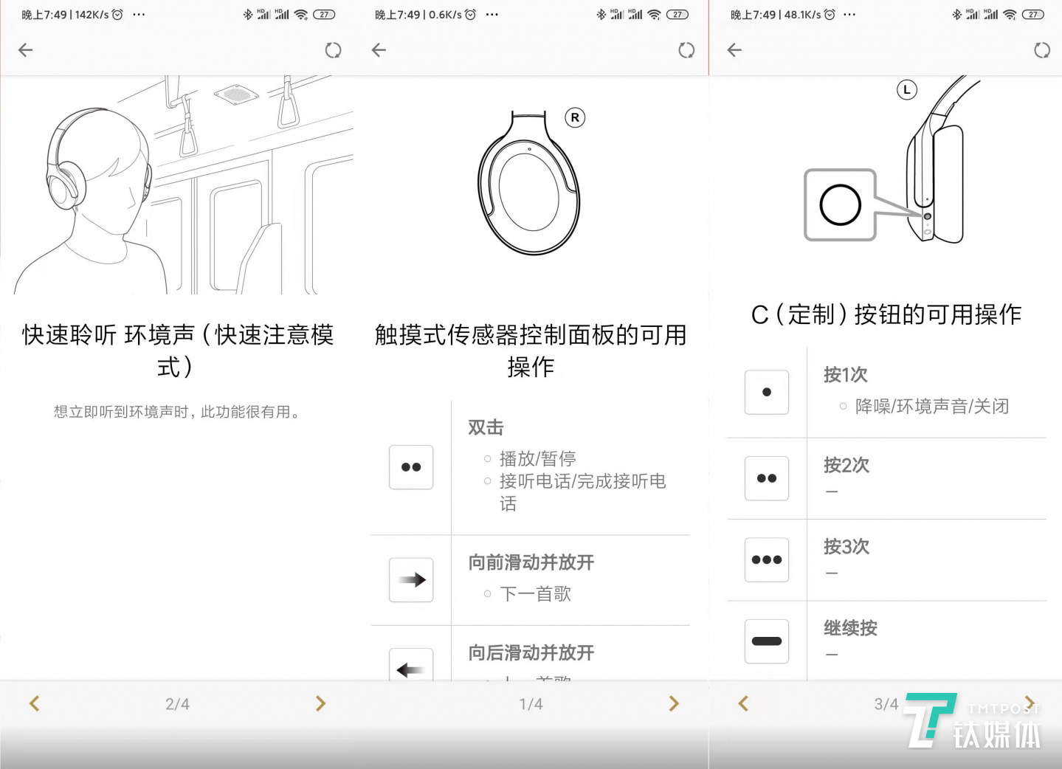
Task: Open the overflow menu on the middle screen
Action: click(x=490, y=14)
